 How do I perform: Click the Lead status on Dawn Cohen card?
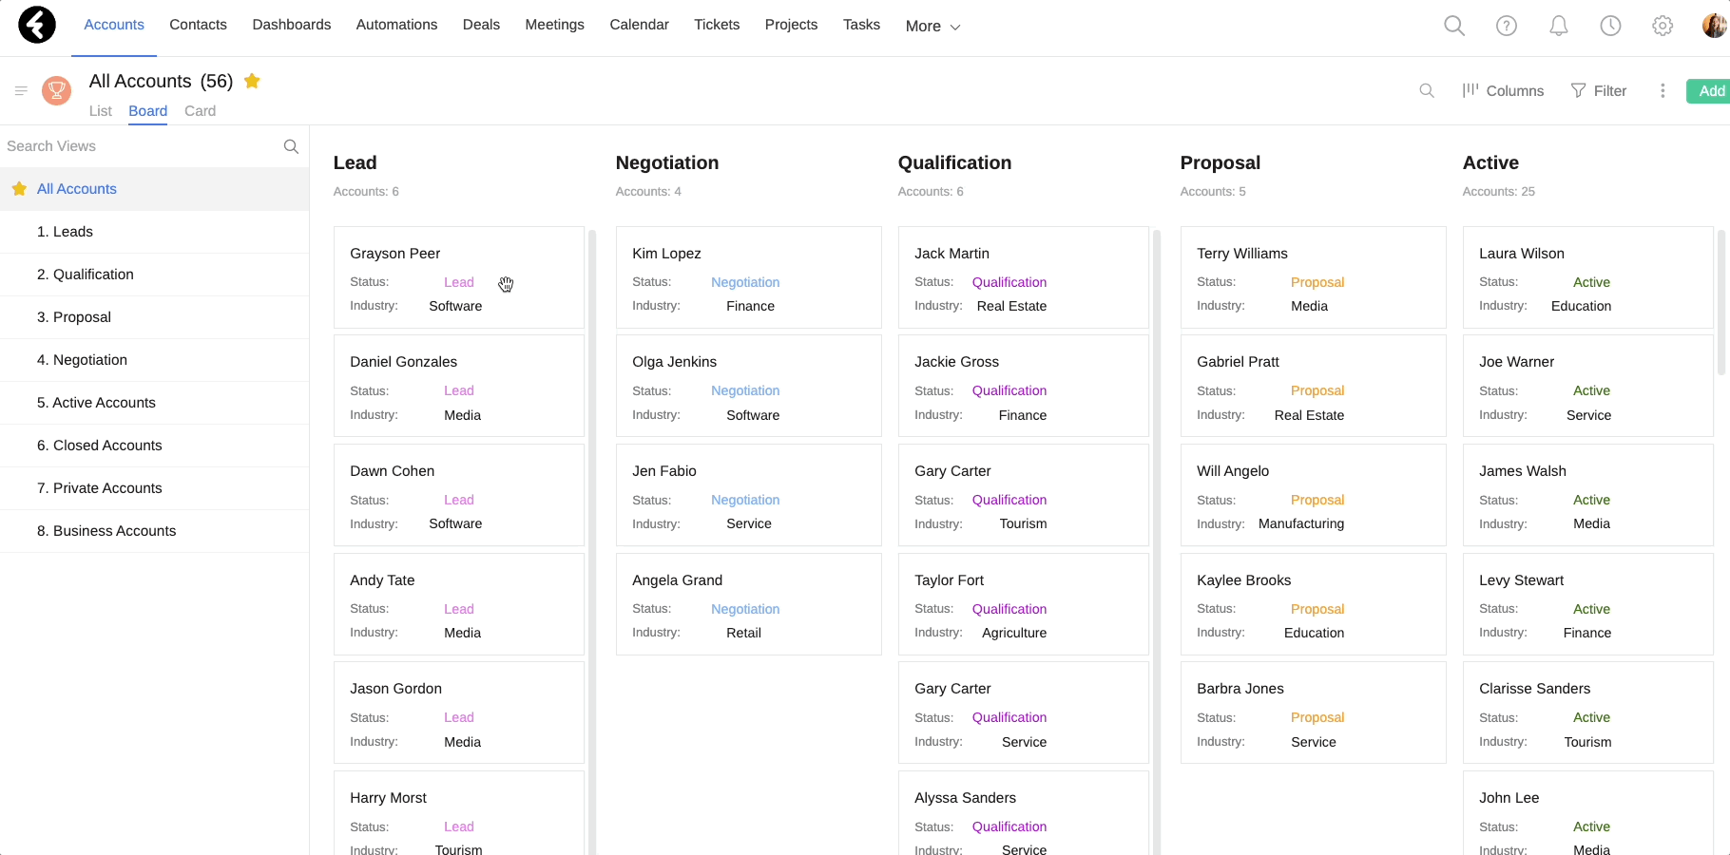pos(459,500)
